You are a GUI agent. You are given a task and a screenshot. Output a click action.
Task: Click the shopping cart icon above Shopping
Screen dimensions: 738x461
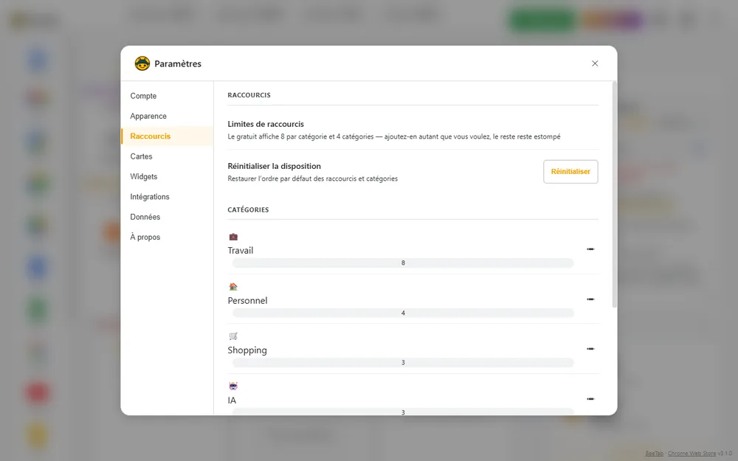pyautogui.click(x=233, y=336)
